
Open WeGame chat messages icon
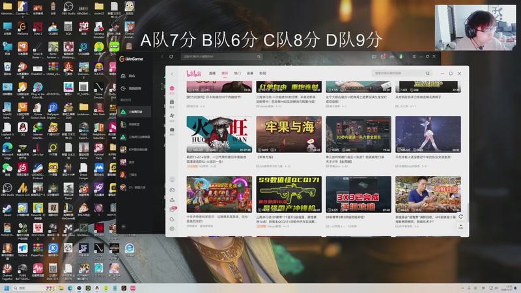374,57
